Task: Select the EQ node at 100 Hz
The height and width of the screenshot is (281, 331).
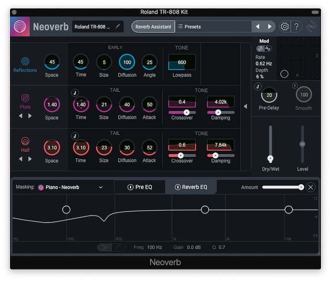Action: pos(66,210)
